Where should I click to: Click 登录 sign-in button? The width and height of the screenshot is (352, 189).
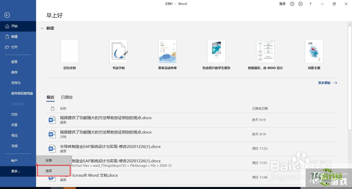click(x=282, y=4)
